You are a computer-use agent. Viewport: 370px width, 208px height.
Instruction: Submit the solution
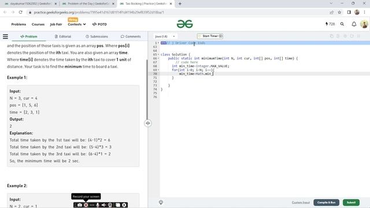[351, 202]
